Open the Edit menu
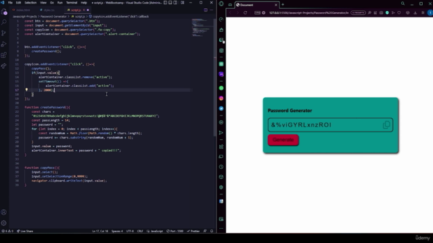Viewport: 433px width, 243px height. click(18, 3)
